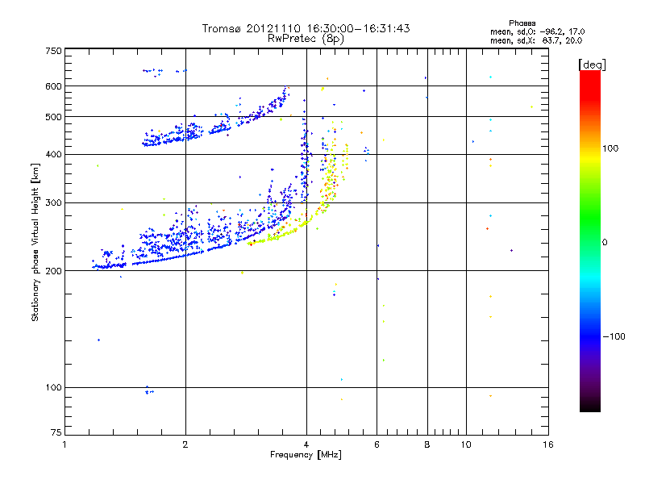Click the Frequency [MHz] axis label
Image resolution: width=645 pixels, height=484 pixels.
306,455
